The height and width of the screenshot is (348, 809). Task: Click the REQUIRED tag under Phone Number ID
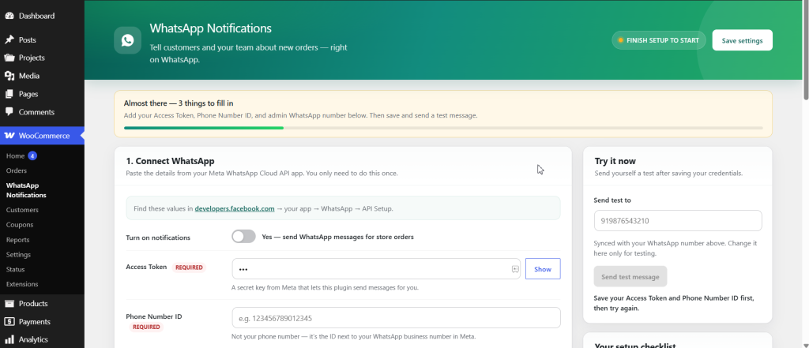pos(146,327)
